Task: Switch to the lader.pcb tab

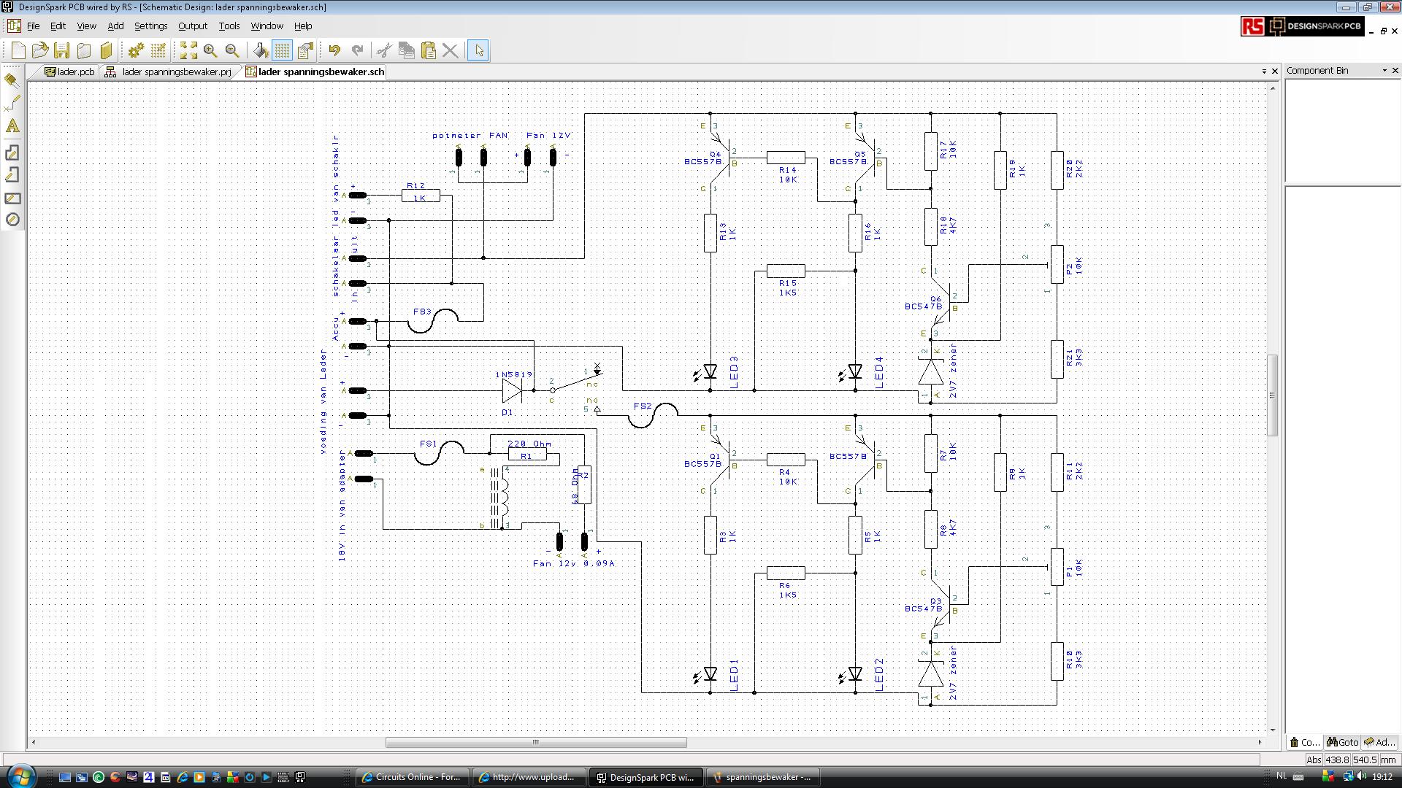Action: coord(69,72)
